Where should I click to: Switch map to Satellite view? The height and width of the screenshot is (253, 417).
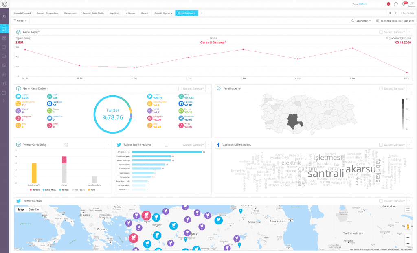pyautogui.click(x=34, y=209)
